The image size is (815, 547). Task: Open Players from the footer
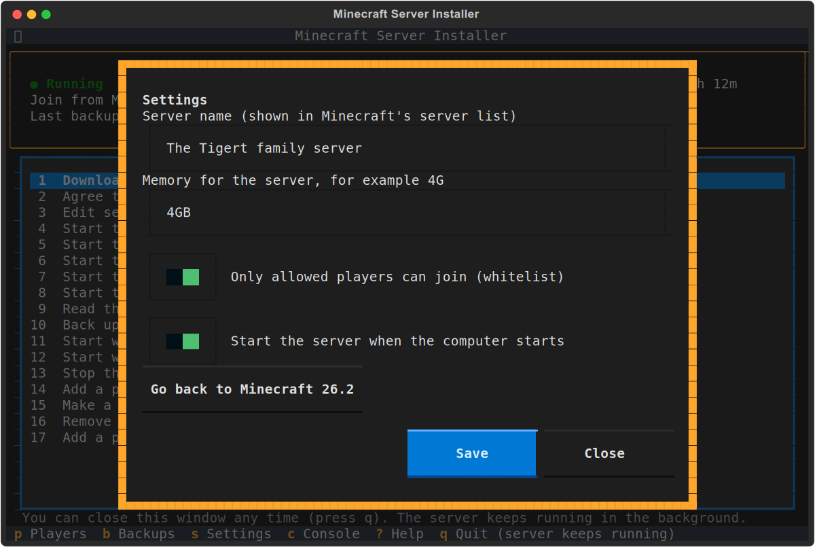(50, 534)
